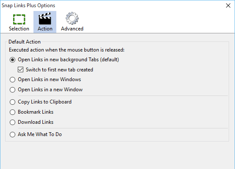Viewport: 235px width, 169px height.
Task: Click the 'Switch to first new tab created' label text
Action: tap(59, 70)
